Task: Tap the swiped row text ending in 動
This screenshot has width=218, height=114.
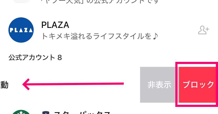Action: coord(4,85)
